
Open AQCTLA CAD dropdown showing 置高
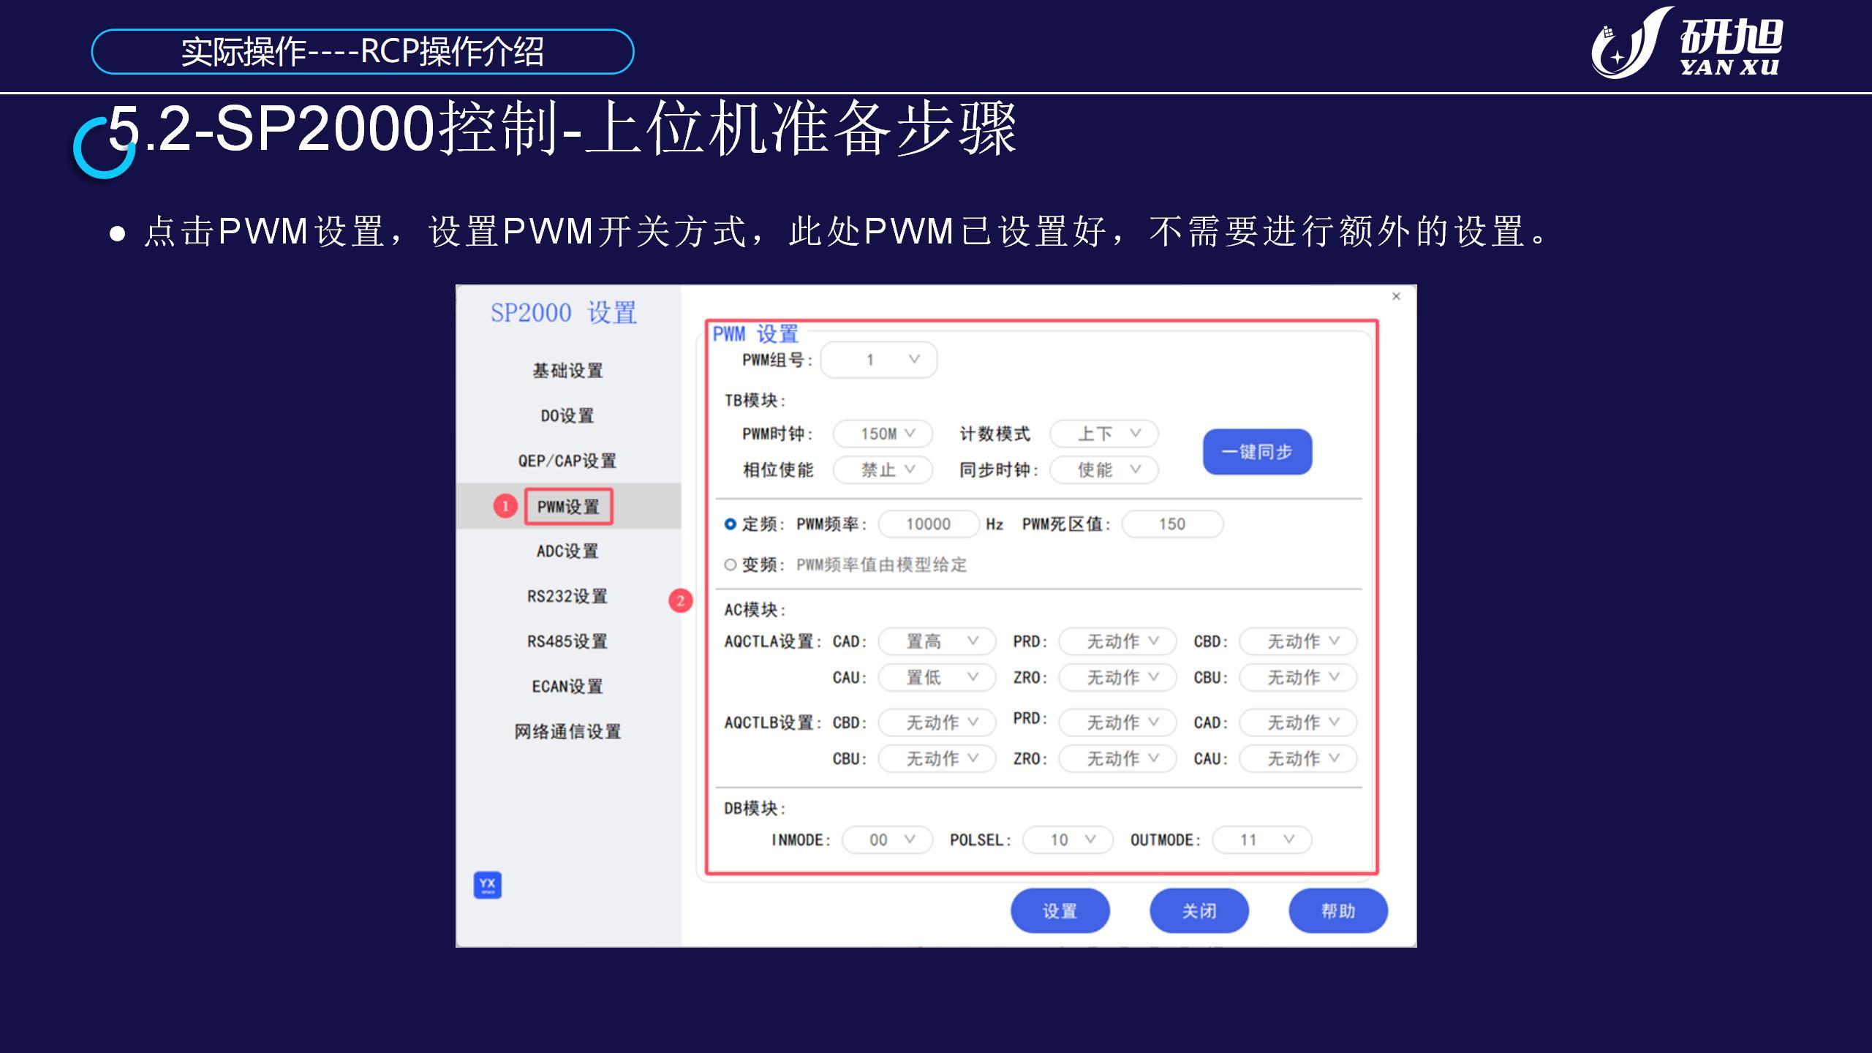tap(937, 641)
